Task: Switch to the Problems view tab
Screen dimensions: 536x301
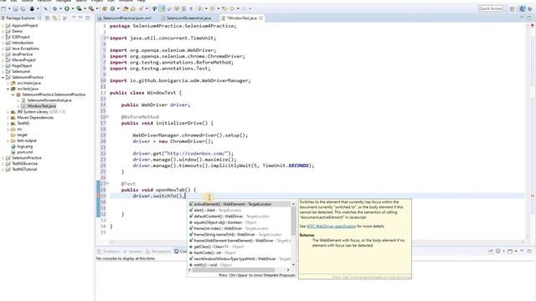Action: pos(108,252)
